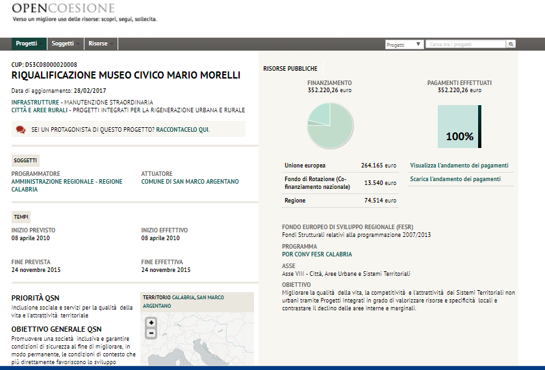This screenshot has width=545, height=370.
Task: Click the 'Asse VIII - Città, Aree Urbane' text
Action: [346, 274]
